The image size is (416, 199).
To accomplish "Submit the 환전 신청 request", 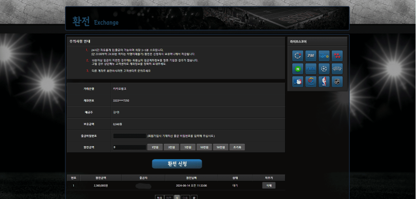I will click(x=177, y=164).
